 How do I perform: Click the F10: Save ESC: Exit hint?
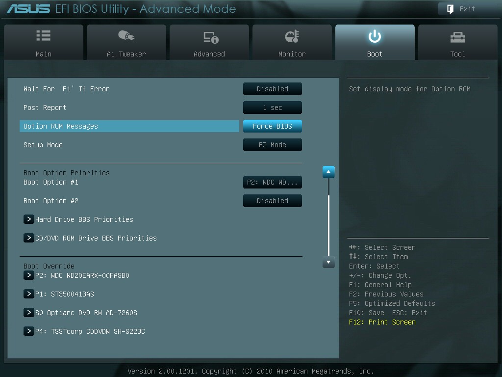(388, 313)
